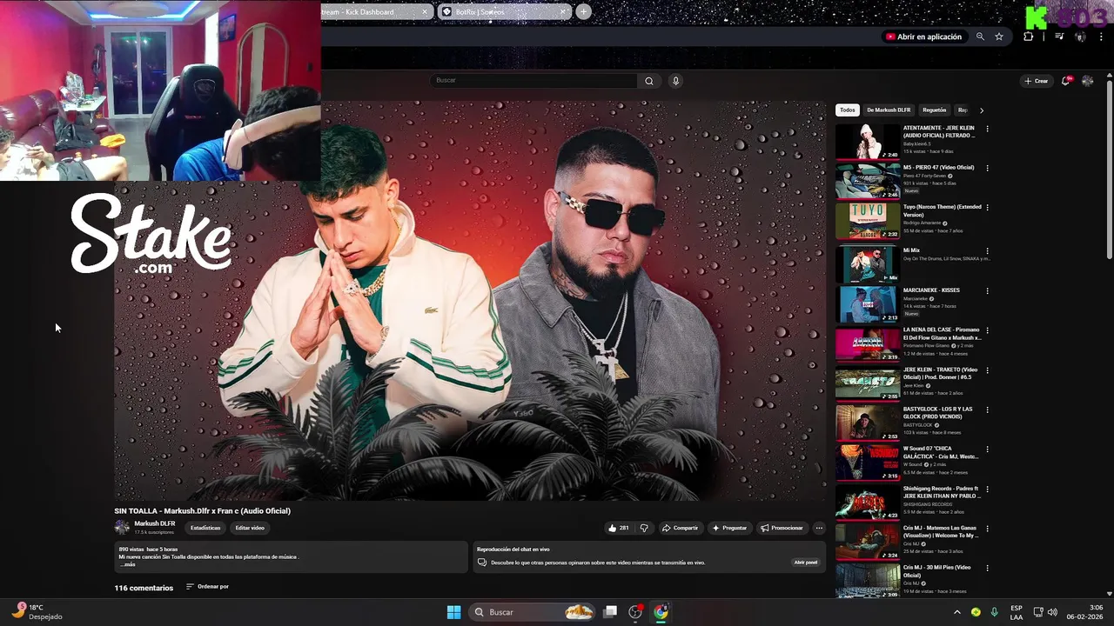Viewport: 1114px width, 626px height.
Task: Open Estadísticas for the video
Action: (205, 528)
